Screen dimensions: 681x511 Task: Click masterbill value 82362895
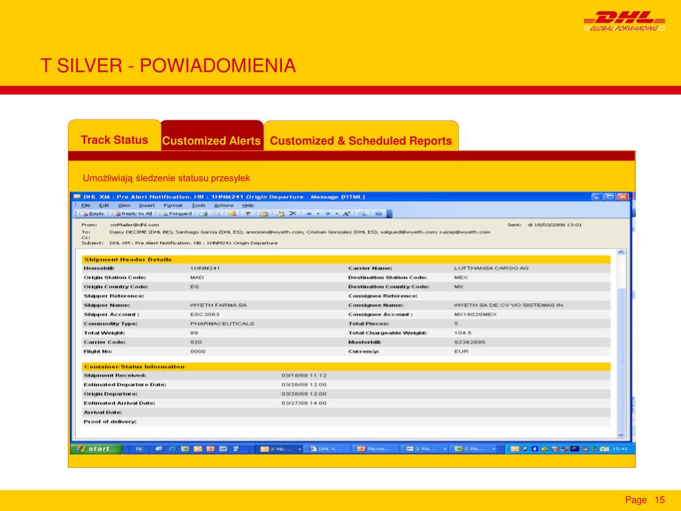[x=470, y=342]
